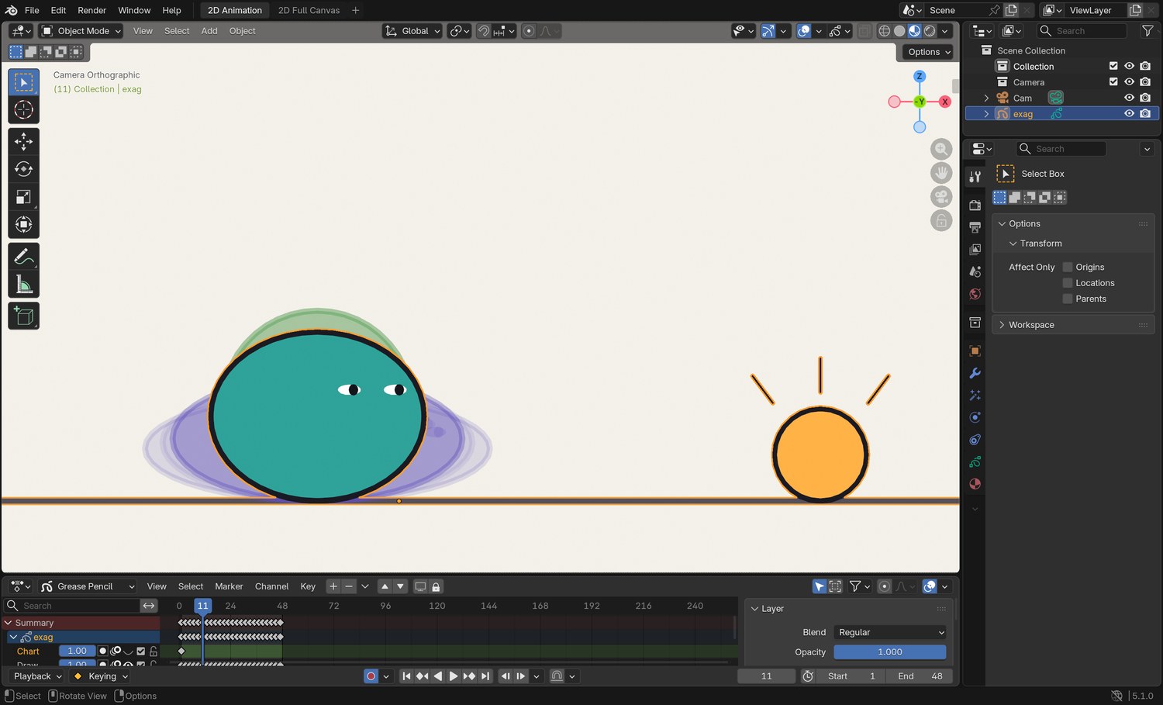This screenshot has width=1163, height=705.
Task: Open the viewport Add menu
Action: 209,31
